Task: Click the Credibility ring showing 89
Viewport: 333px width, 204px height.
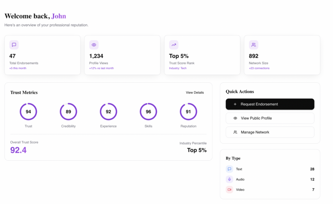Action: 68,111
